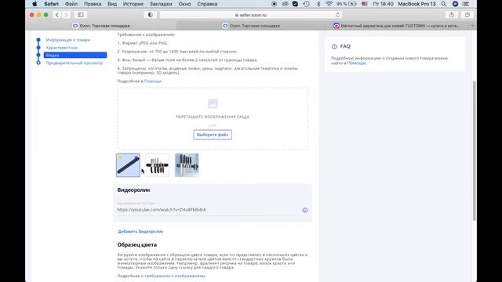The width and height of the screenshot is (502, 282).
Task: Go forward in Safari
Action: coord(66,15)
